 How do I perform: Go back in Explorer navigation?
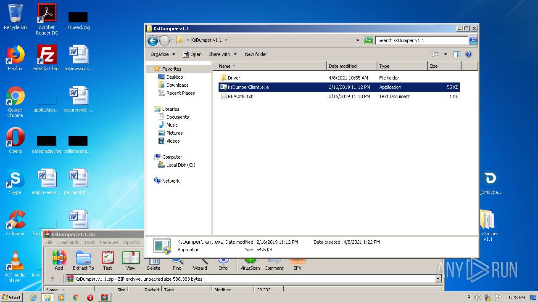[x=153, y=40]
